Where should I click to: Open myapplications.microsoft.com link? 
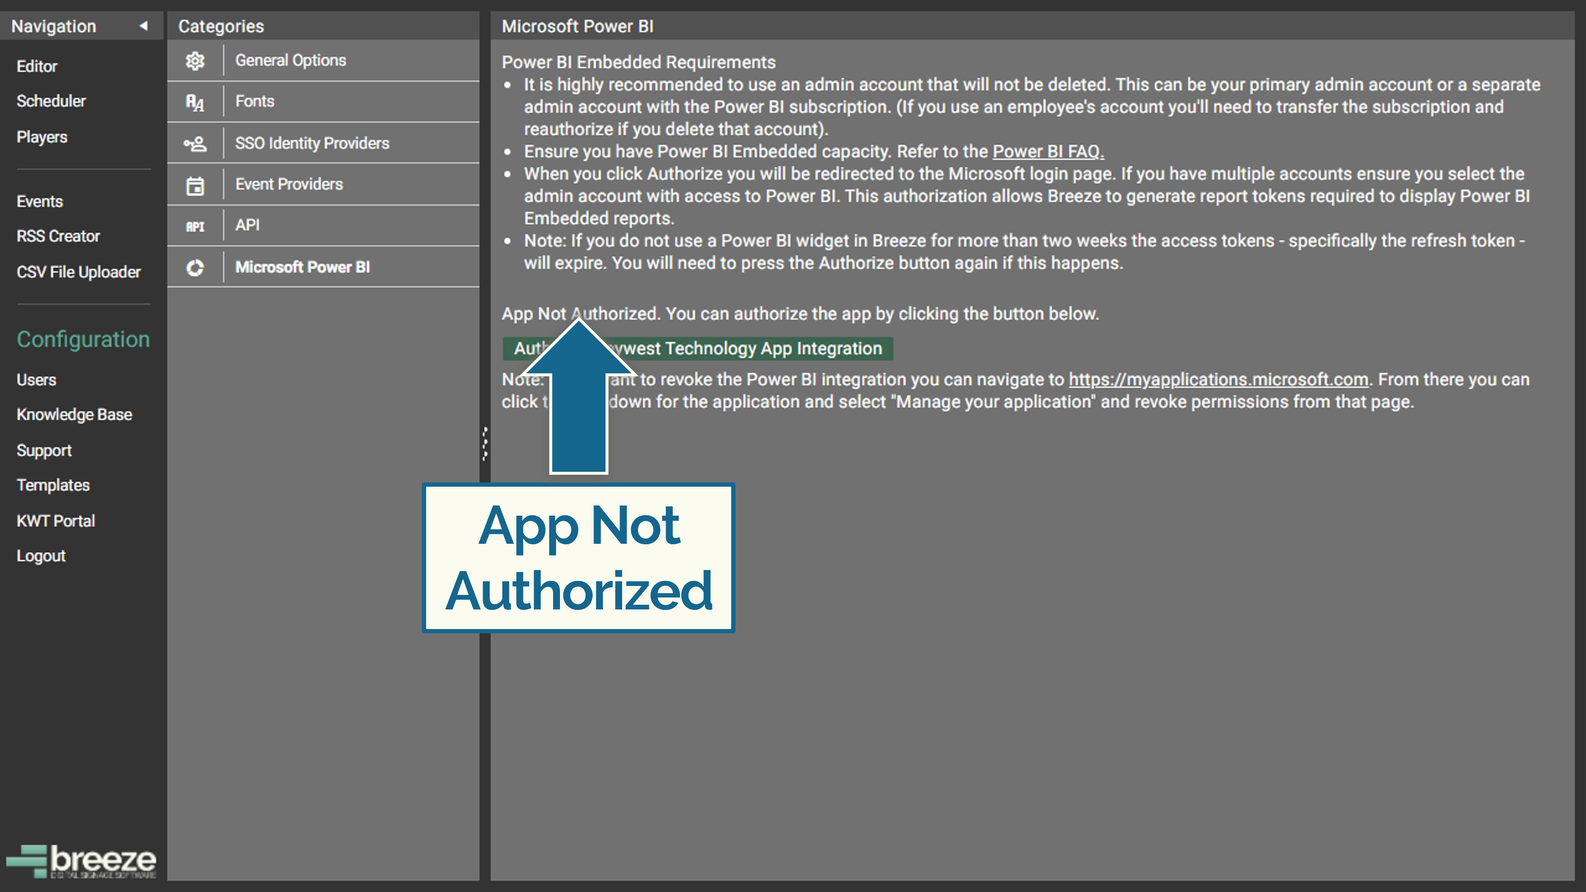click(1218, 379)
